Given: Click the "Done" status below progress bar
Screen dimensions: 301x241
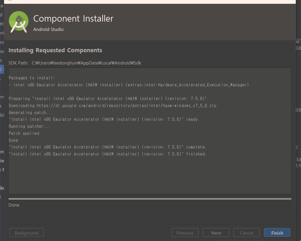Looking at the screenshot, I should [14, 205].
